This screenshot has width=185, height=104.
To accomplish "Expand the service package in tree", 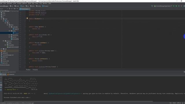I will [x=9, y=37].
